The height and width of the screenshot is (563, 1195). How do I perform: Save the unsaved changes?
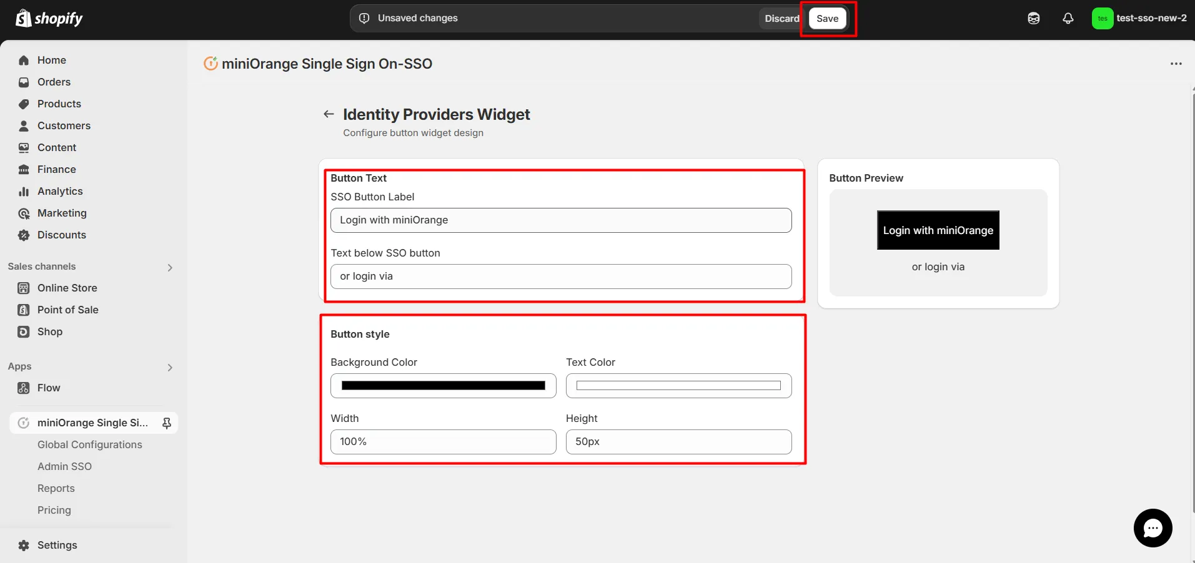[x=828, y=19]
